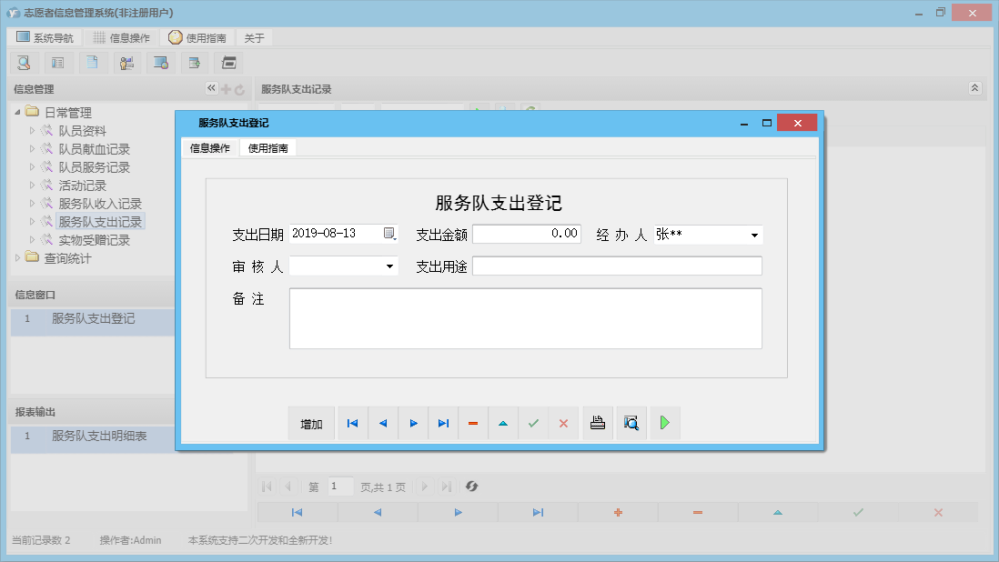Open the 经办人 dropdown list
Viewport: 999px width, 562px height.
(x=754, y=236)
